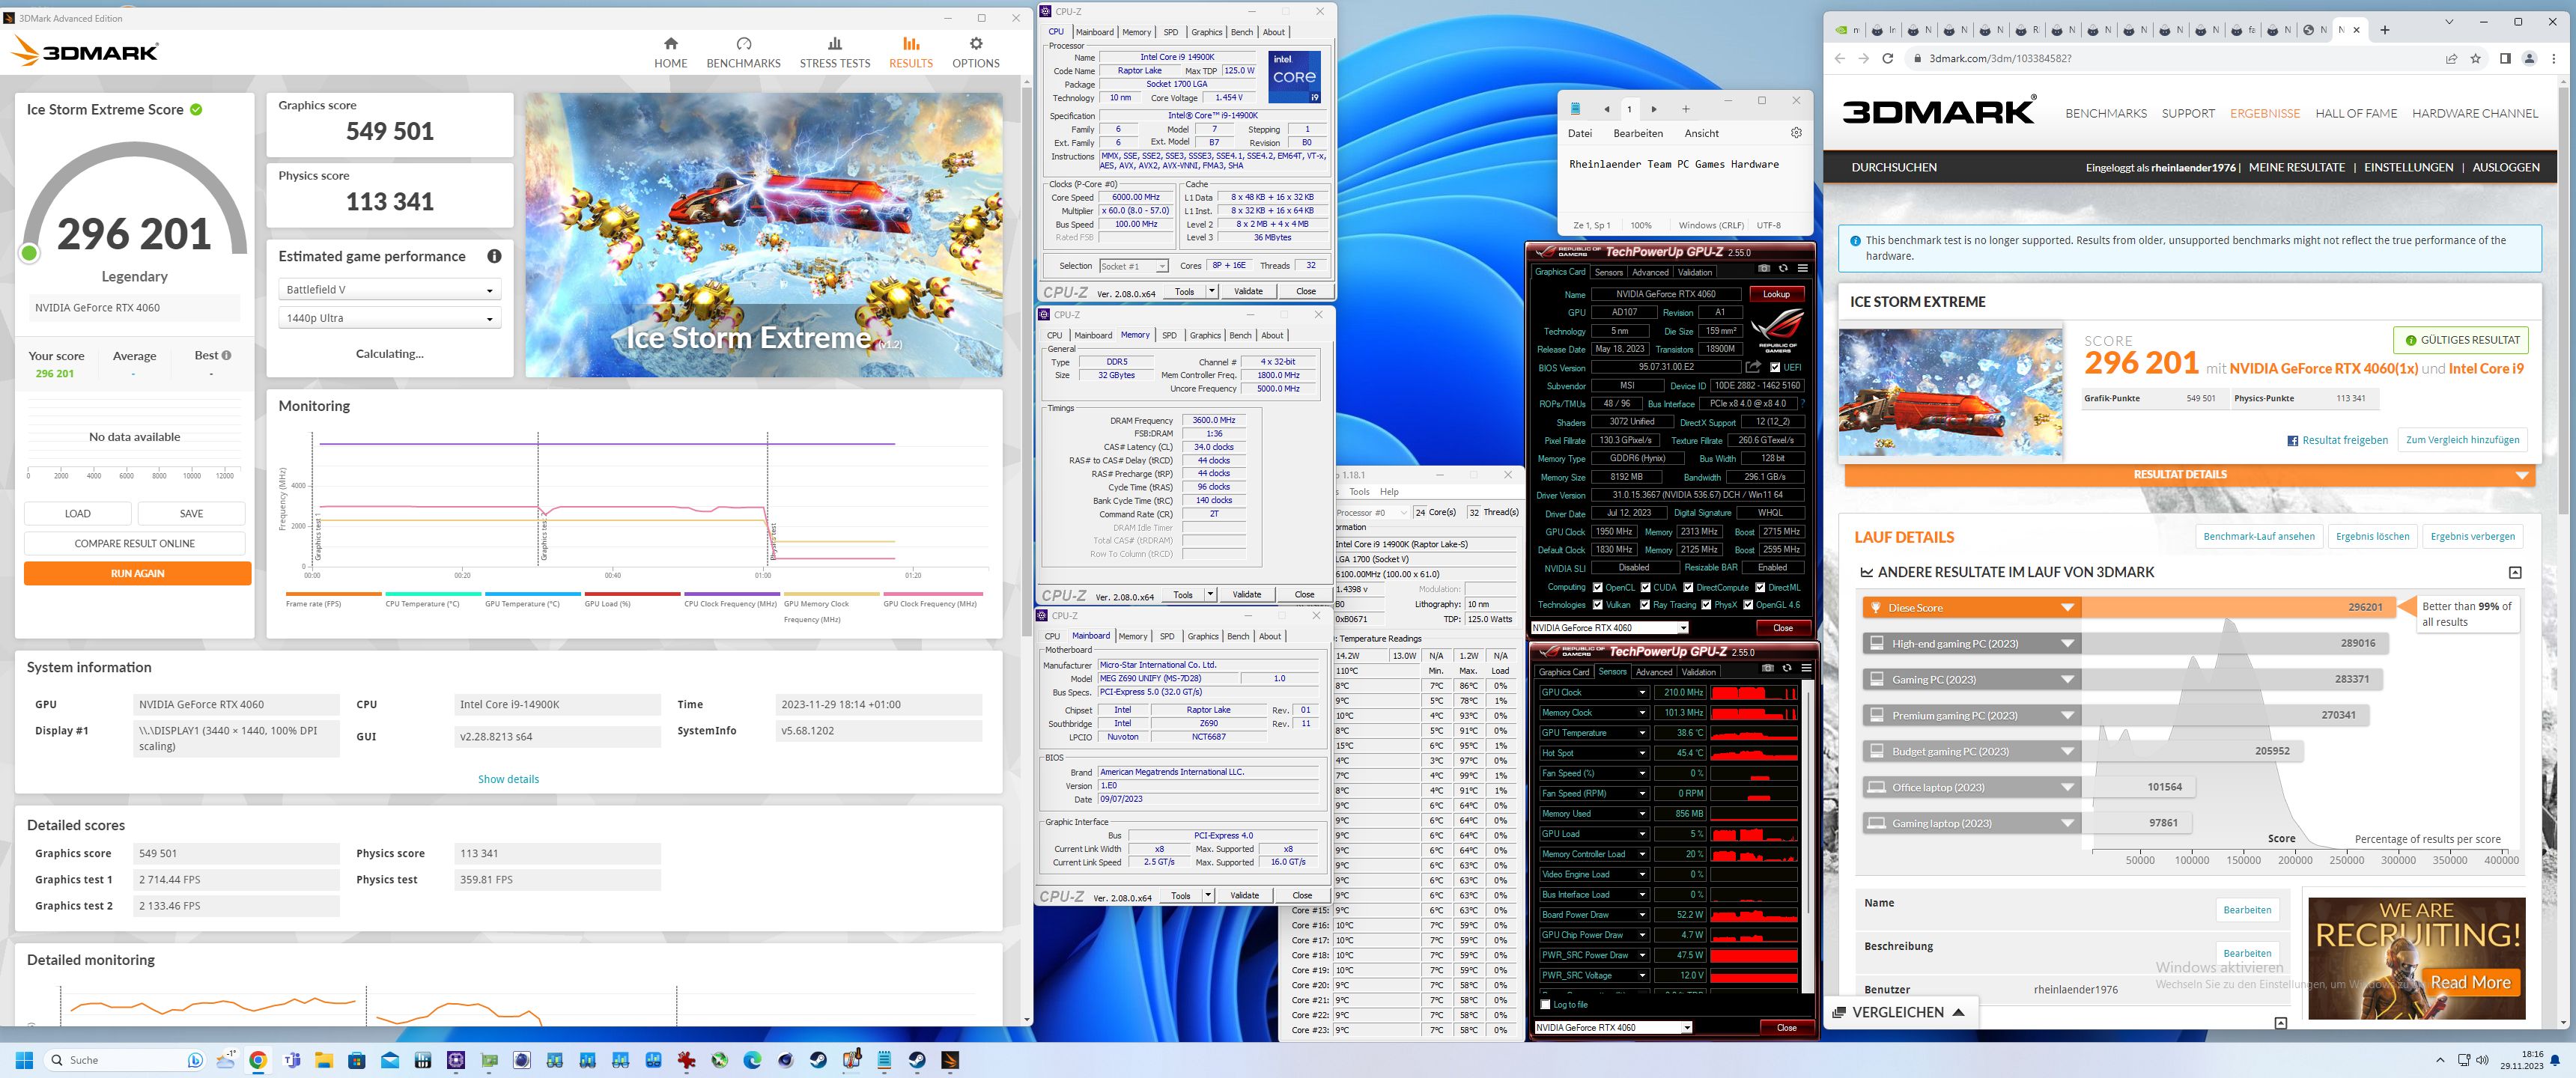Open File Explorer from taskbar
The image size is (2576, 1078).
324,1060
